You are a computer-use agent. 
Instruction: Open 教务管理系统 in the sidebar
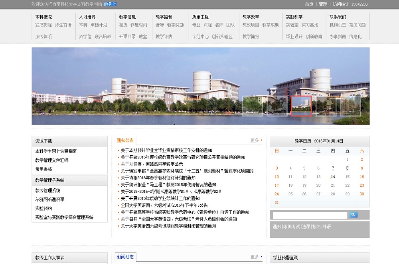pos(48,191)
